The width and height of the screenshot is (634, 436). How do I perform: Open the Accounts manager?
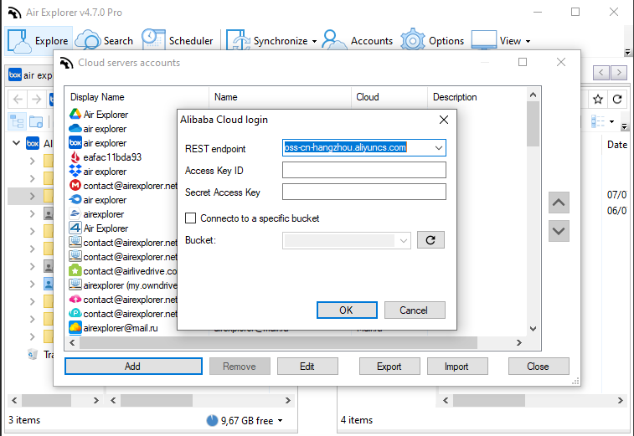[x=358, y=41]
